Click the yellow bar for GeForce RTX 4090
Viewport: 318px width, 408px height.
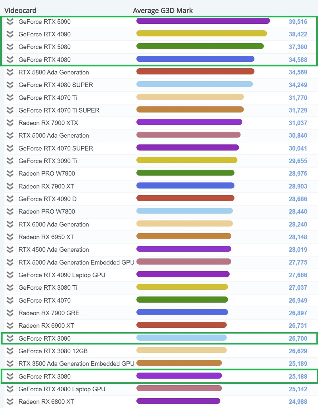pos(201,34)
